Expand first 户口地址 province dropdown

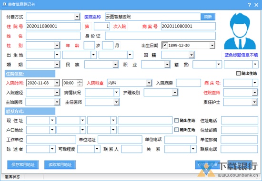click(x=52, y=130)
